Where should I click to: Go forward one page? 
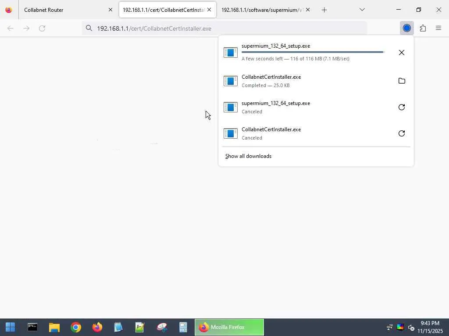[x=26, y=28]
